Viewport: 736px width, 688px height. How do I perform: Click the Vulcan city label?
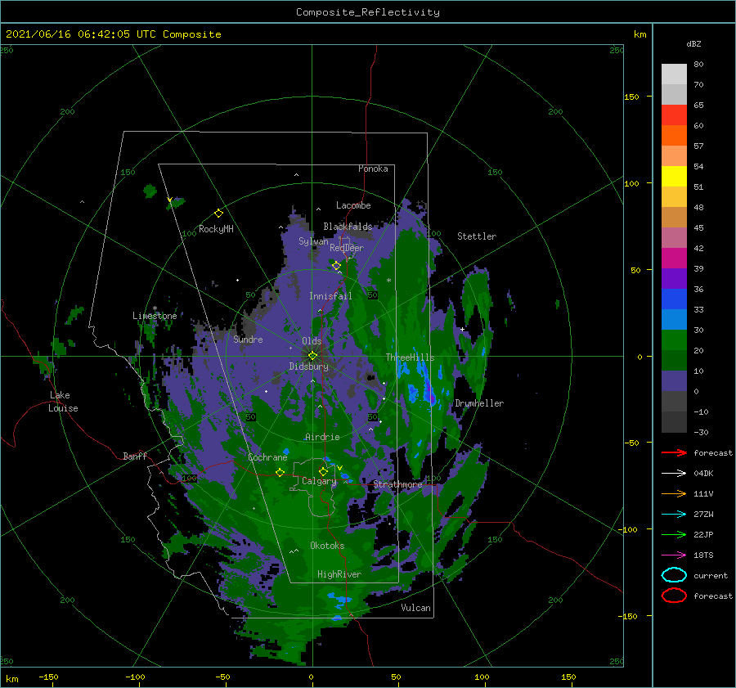click(x=416, y=608)
